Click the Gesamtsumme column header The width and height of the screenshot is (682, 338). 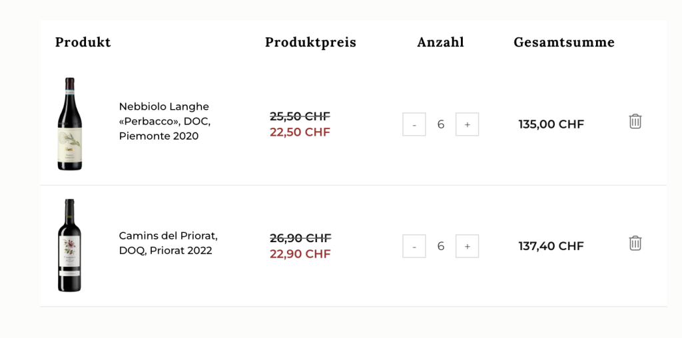[564, 42]
